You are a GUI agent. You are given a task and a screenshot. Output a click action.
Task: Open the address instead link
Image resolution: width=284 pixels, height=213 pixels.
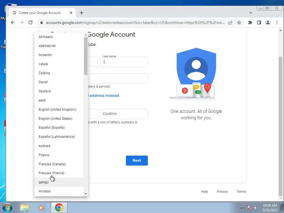point(104,95)
